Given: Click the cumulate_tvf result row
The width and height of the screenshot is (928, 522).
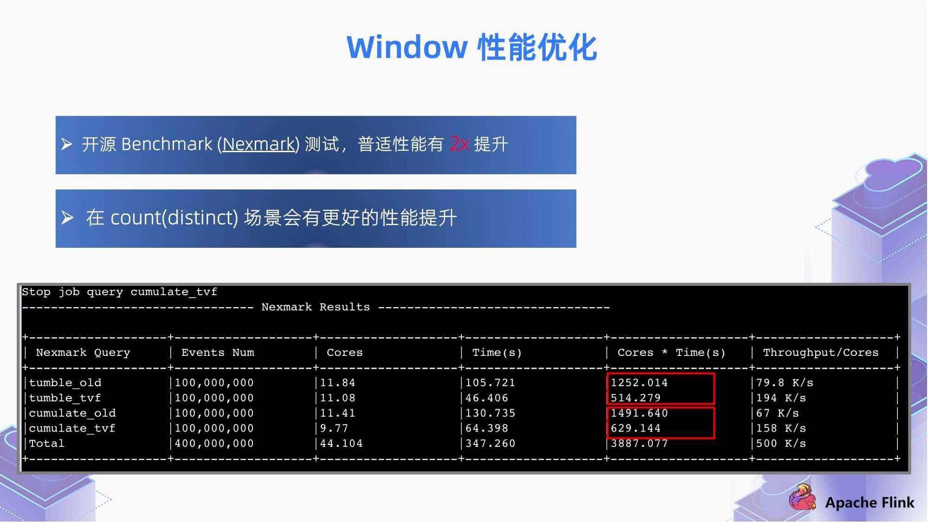Looking at the screenshot, I should tap(464, 428).
